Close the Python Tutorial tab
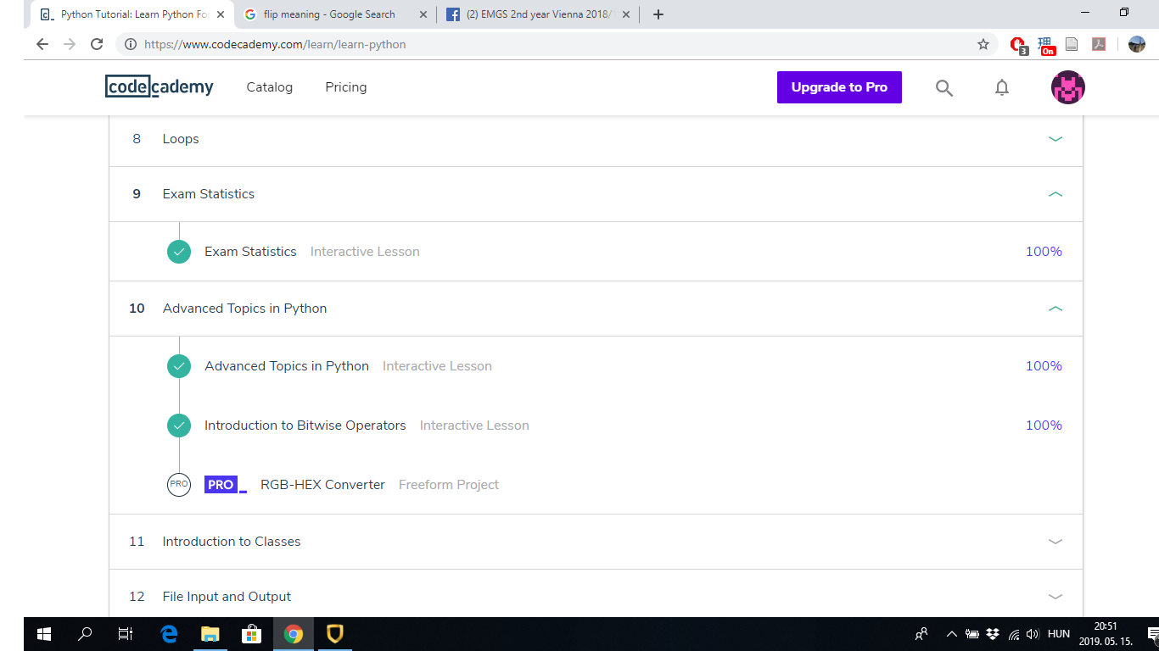Screen dimensions: 1159x651 [221, 14]
